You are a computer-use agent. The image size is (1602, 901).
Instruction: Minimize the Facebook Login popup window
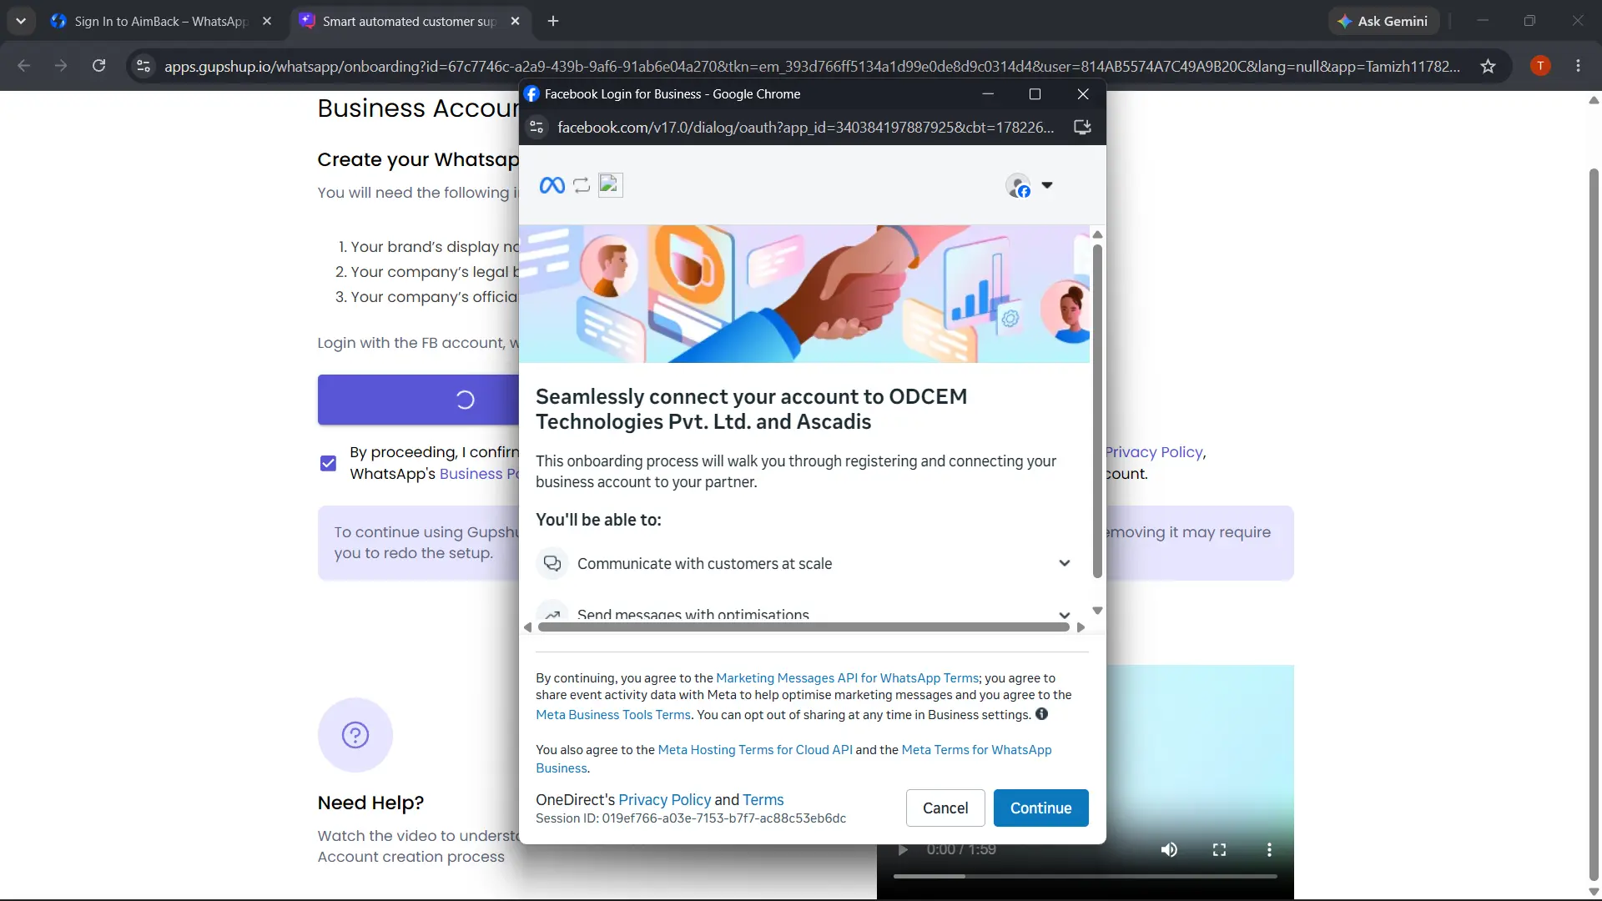pyautogui.click(x=988, y=94)
